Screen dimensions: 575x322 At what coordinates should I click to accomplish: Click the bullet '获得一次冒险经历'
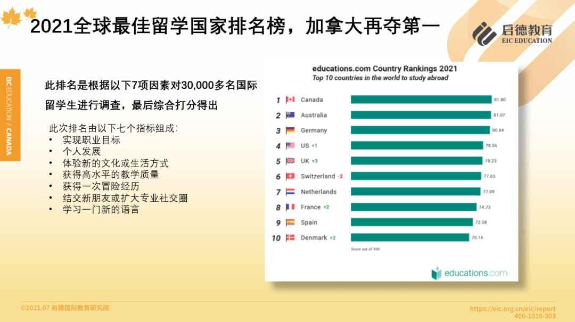pos(101,186)
